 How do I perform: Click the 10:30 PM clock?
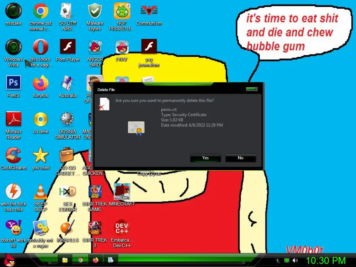326,260
